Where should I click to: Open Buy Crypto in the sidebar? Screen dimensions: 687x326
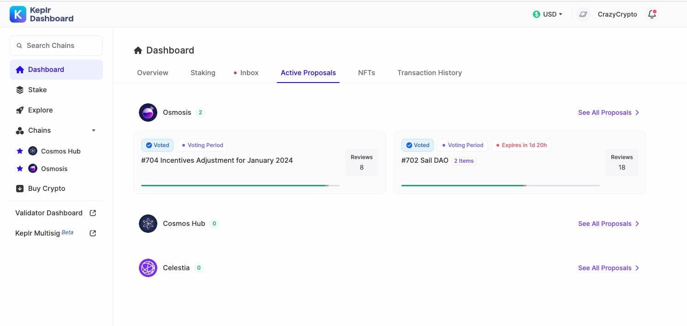pos(46,189)
